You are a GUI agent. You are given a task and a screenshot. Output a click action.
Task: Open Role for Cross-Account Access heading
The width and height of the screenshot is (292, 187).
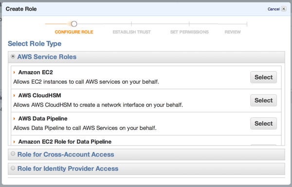(x=66, y=154)
